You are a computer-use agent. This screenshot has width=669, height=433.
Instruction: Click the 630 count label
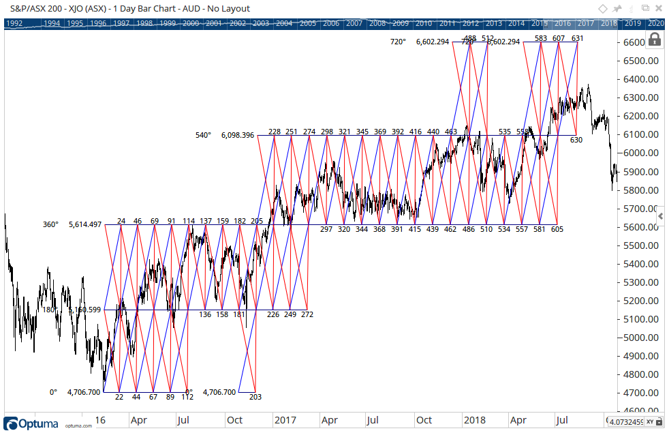(x=576, y=140)
